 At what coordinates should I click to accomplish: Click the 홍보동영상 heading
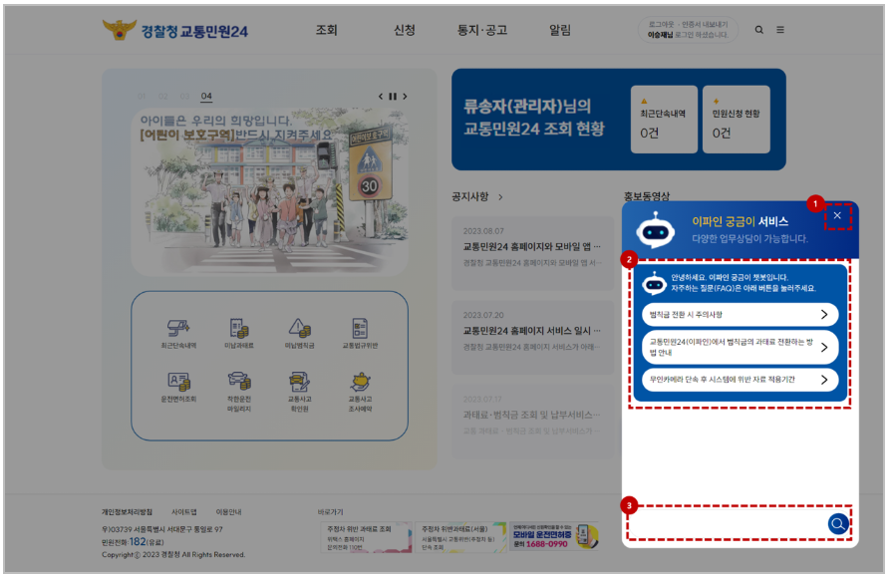tap(647, 196)
